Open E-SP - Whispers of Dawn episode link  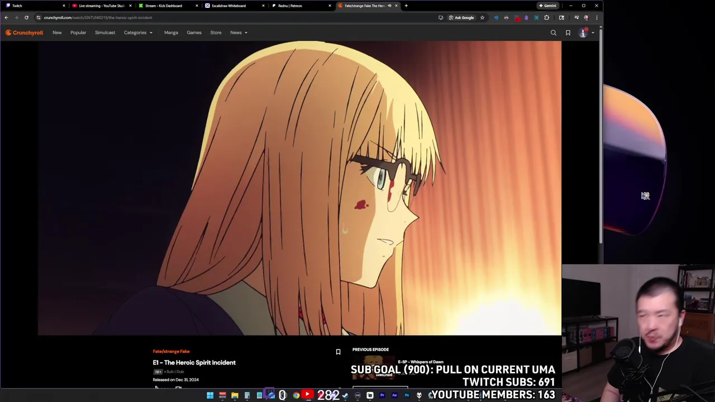[420, 362]
